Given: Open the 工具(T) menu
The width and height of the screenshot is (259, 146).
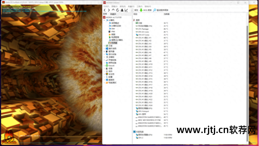Looking at the screenshot, I should [139, 6].
